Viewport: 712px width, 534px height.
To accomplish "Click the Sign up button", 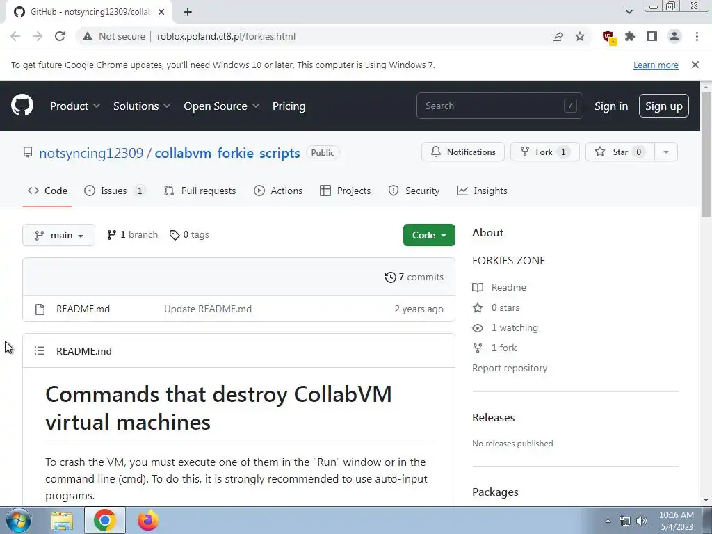I will click(663, 106).
